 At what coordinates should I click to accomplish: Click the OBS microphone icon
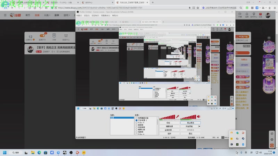(177, 116)
